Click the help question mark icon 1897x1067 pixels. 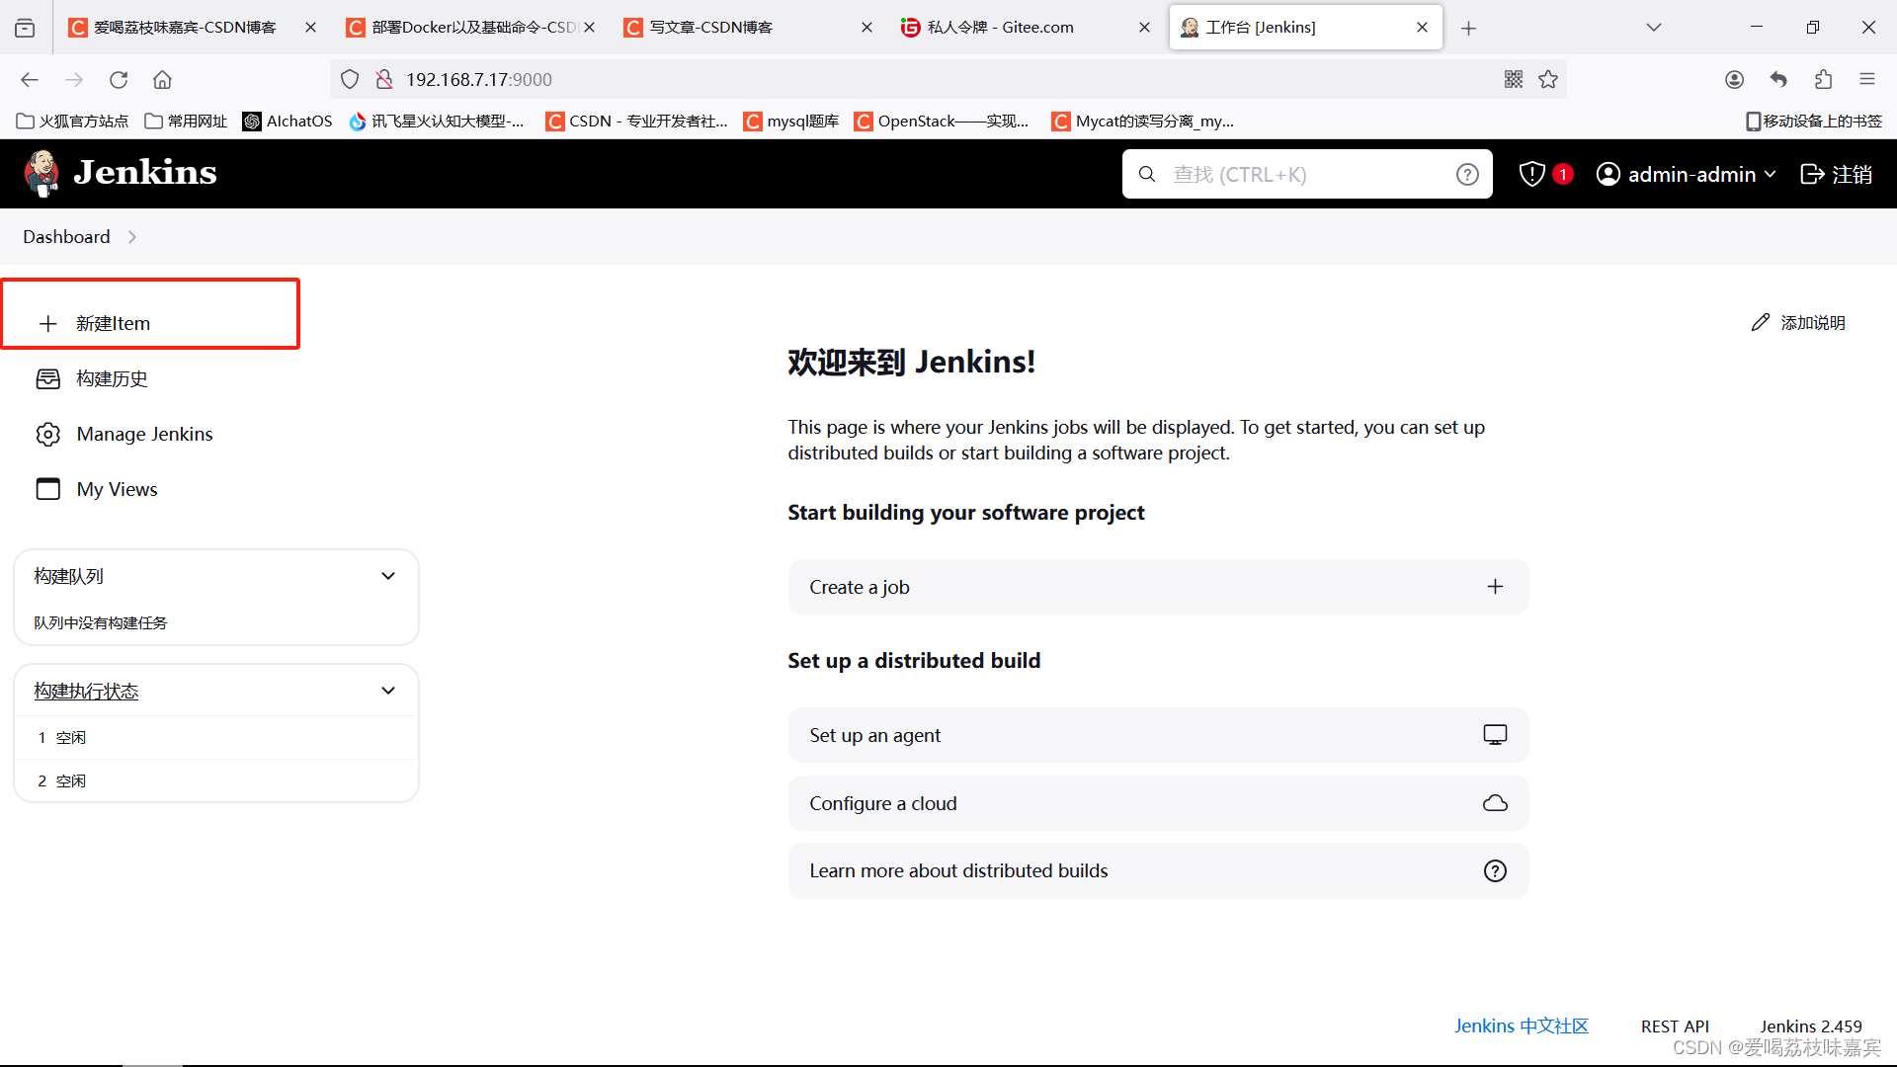1468,173
